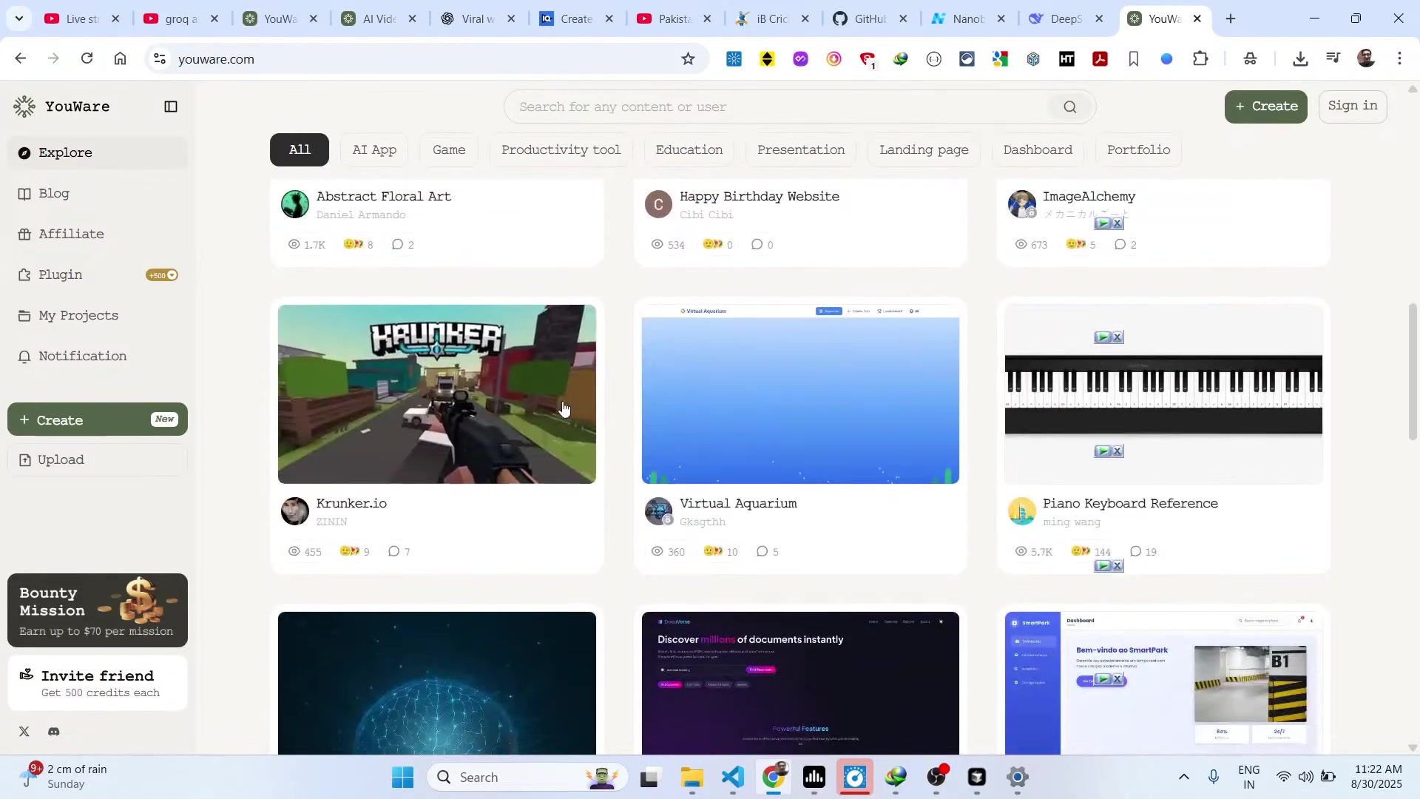Click the Sign in button
This screenshot has height=799, width=1420.
(x=1353, y=106)
